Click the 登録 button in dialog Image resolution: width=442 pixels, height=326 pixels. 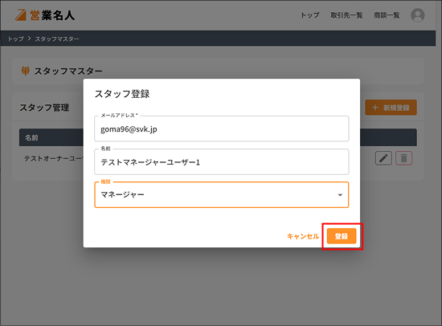coord(342,236)
